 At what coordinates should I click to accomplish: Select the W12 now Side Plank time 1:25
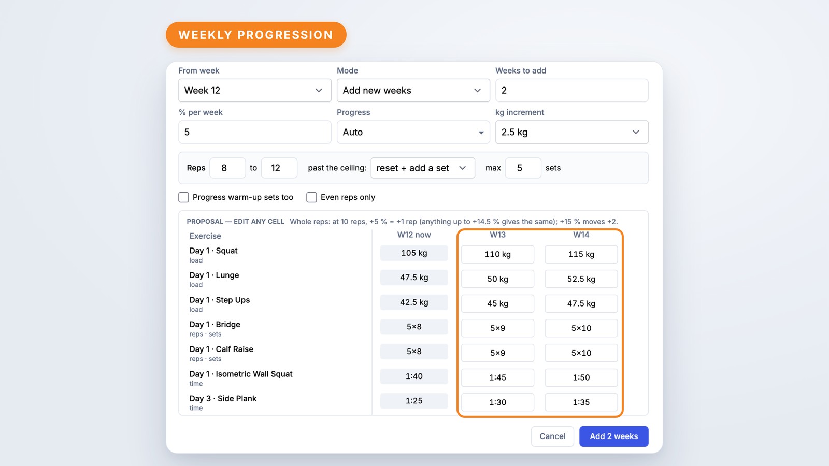414,401
